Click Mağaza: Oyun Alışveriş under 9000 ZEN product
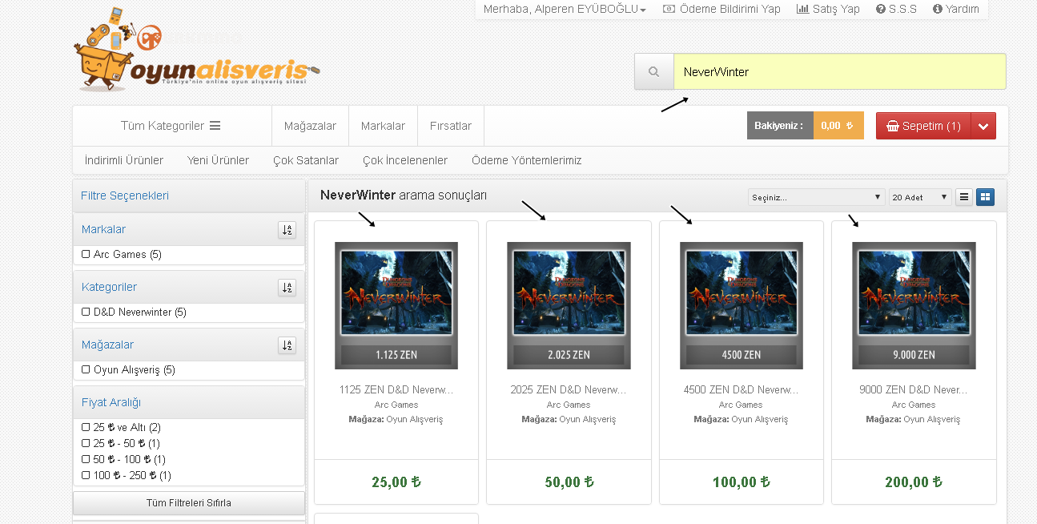 point(914,419)
